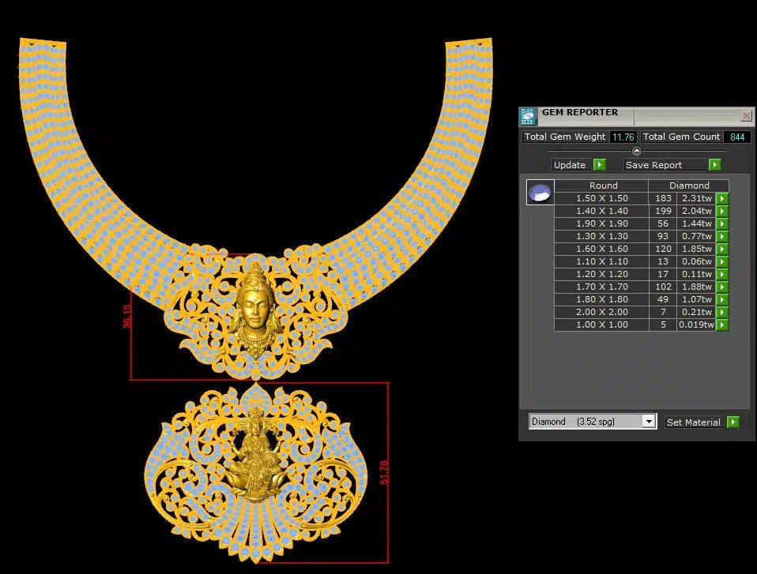The width and height of the screenshot is (757, 574).
Task: Click the Round column header
Action: tap(603, 186)
